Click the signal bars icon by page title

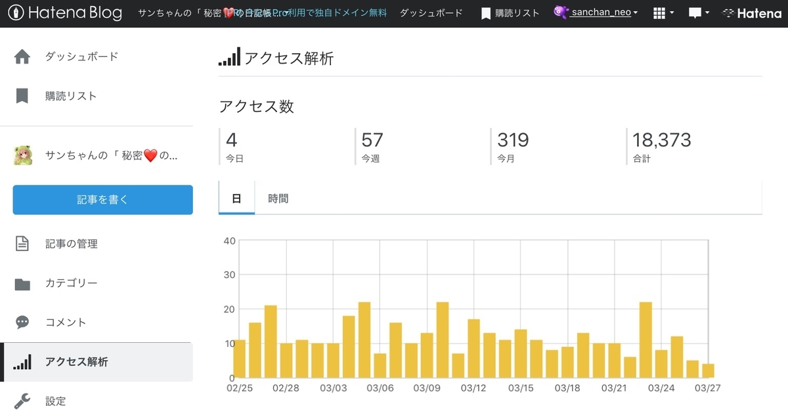click(x=229, y=57)
